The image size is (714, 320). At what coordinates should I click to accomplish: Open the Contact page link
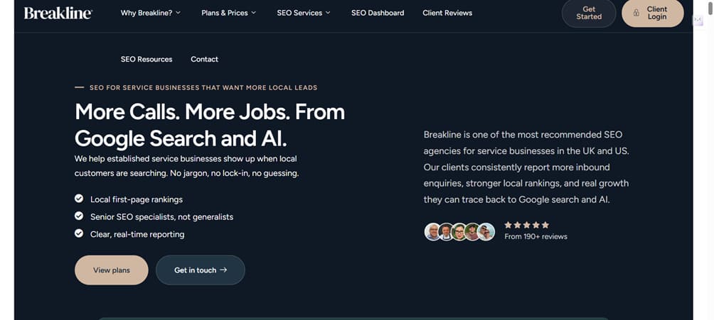(x=205, y=60)
